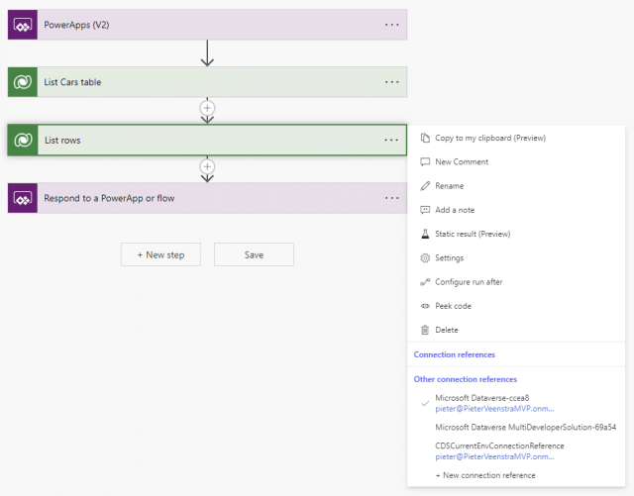The height and width of the screenshot is (496, 634).
Task: Insert a step above List rows with the plus icon
Action: [207, 108]
